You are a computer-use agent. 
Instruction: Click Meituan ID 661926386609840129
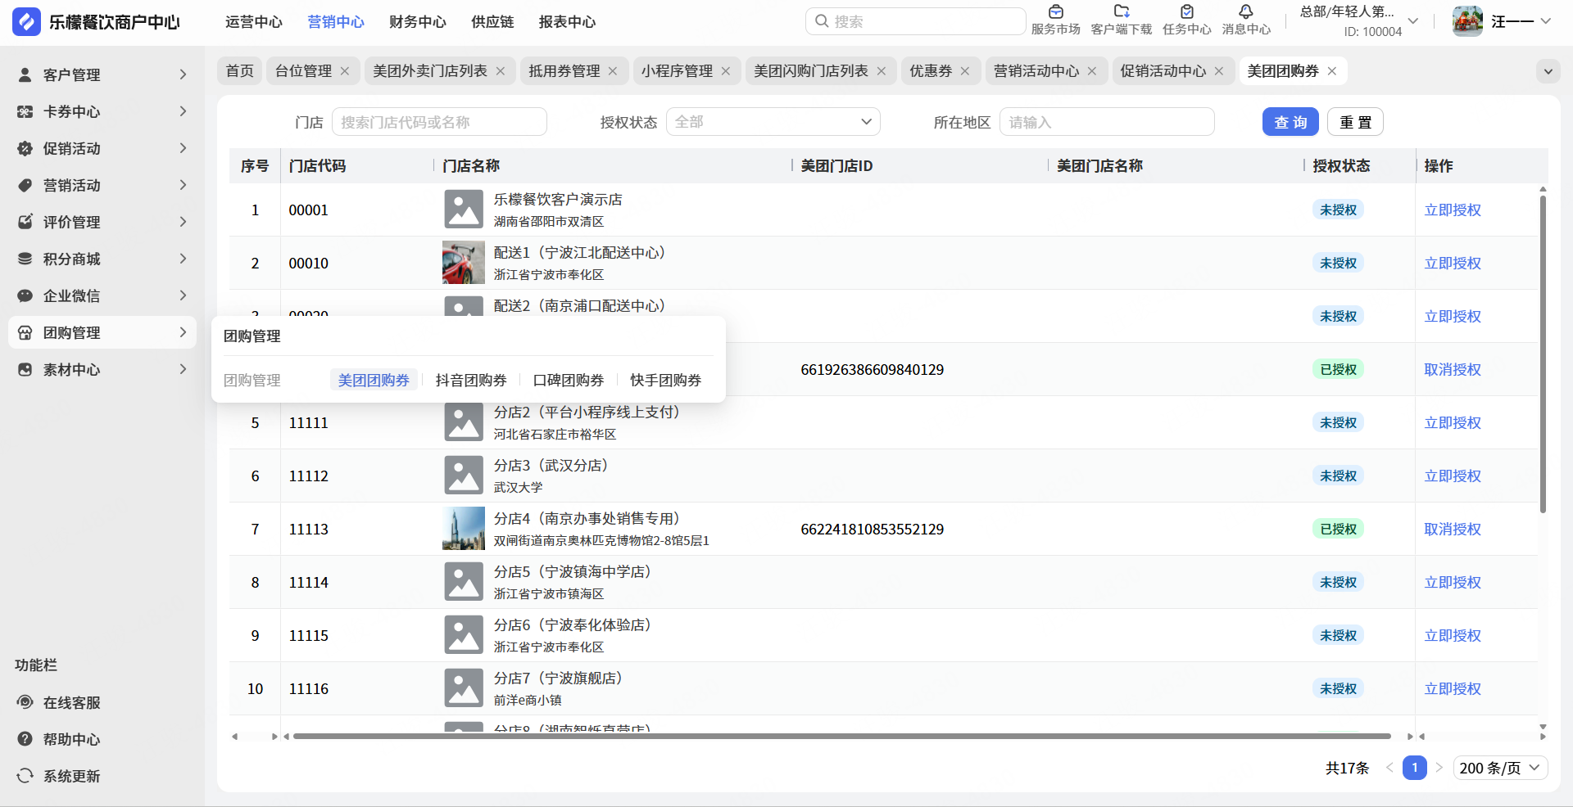coord(873,370)
